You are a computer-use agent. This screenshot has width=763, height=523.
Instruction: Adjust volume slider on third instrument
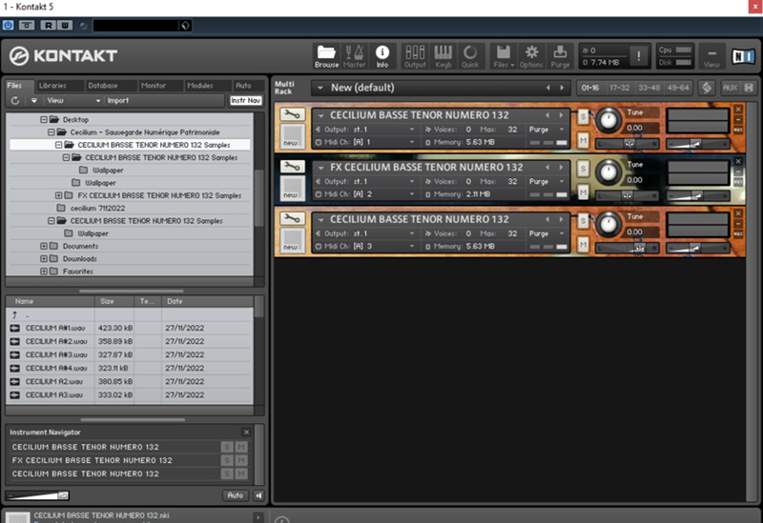tap(698, 248)
